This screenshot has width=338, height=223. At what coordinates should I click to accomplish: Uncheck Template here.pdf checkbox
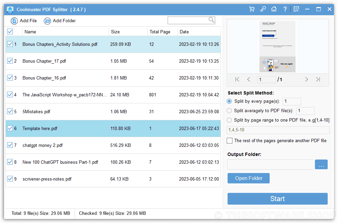click(10, 128)
